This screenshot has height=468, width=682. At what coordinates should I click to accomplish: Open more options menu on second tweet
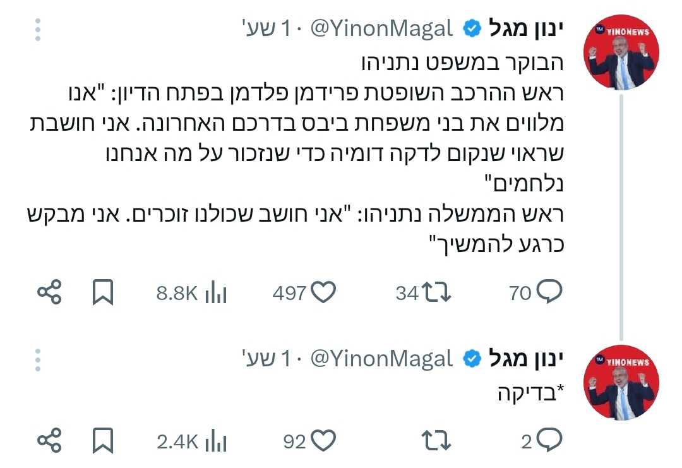point(38,359)
